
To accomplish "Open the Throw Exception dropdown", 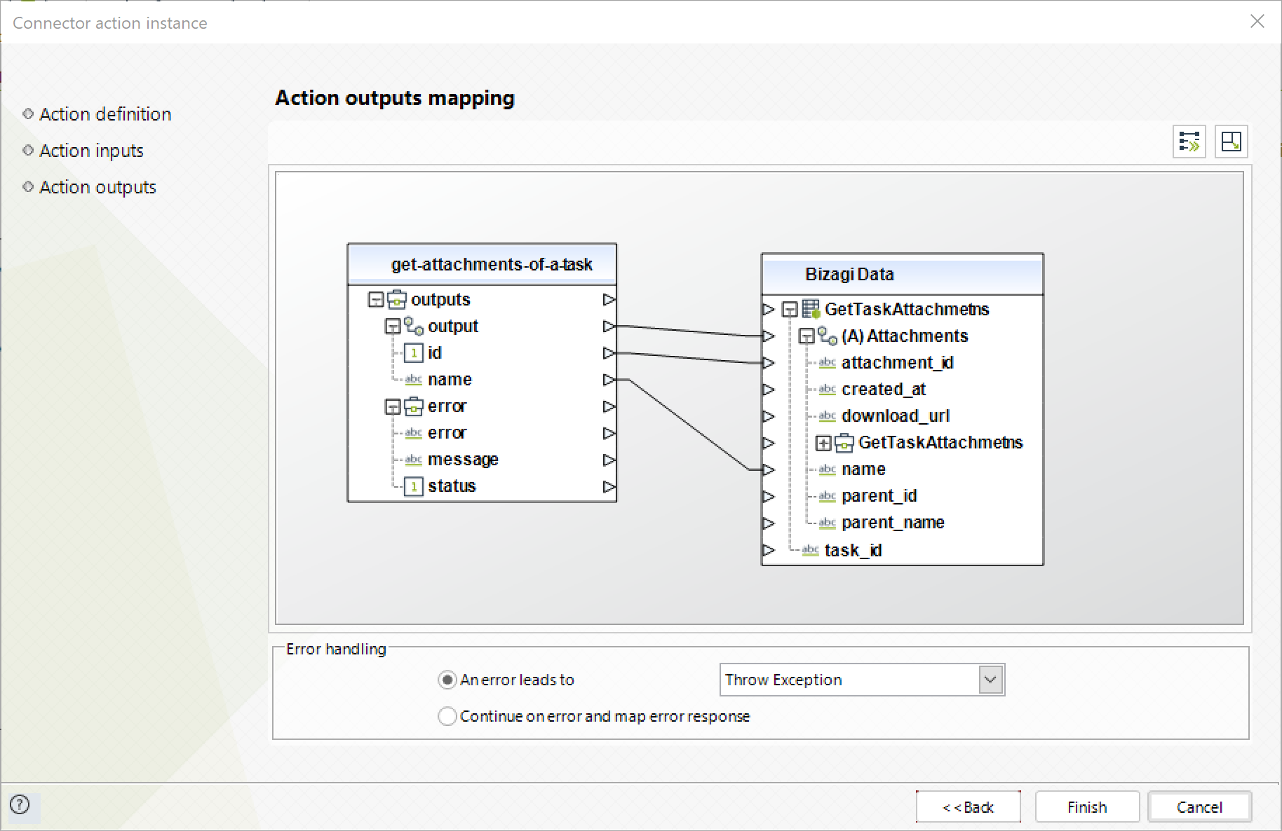I will click(990, 680).
